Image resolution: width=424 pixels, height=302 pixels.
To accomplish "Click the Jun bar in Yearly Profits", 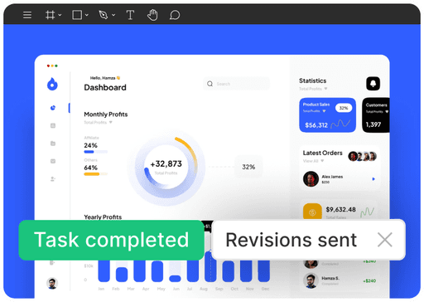I will click(x=175, y=278).
